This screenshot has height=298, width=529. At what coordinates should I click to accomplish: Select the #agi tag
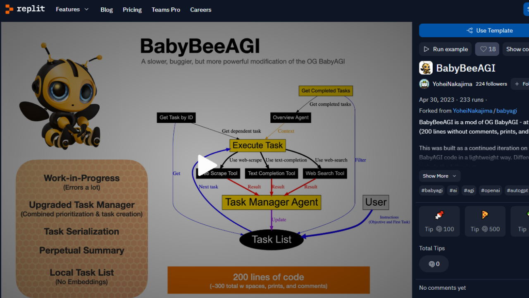coord(469,190)
